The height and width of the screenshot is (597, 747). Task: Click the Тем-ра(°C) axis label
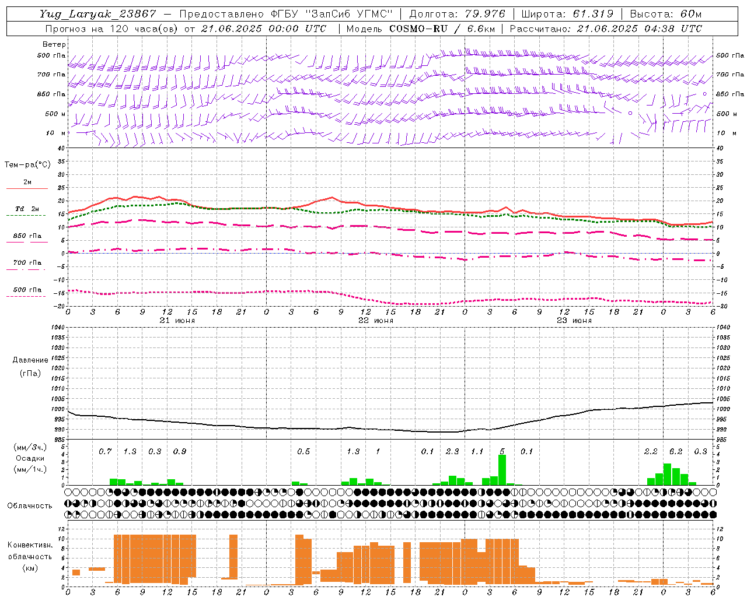point(27,165)
